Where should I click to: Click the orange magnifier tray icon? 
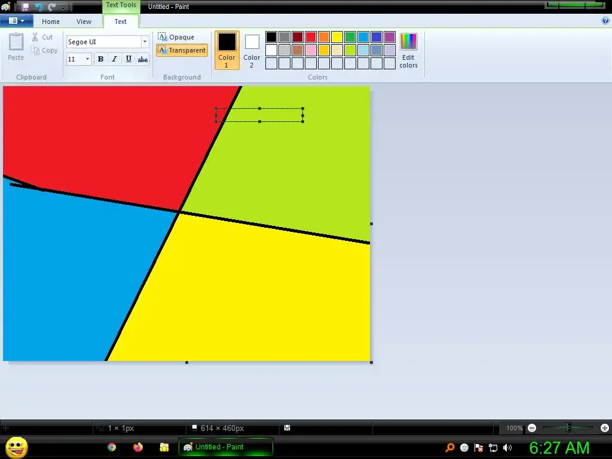[450, 447]
